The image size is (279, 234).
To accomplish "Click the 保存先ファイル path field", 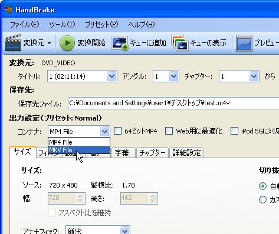I will click(x=173, y=103).
